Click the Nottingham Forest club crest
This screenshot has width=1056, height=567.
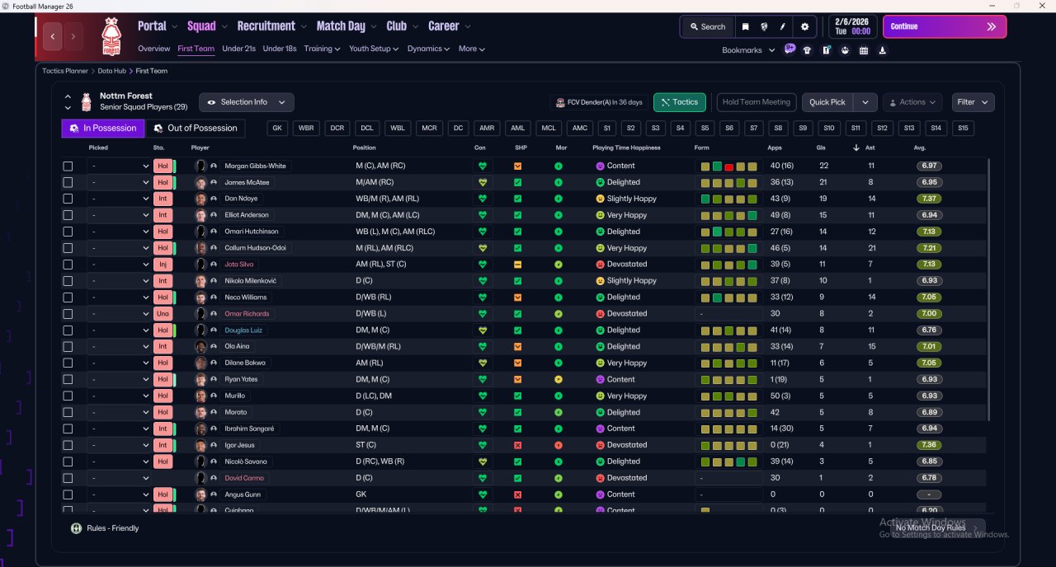click(110, 36)
